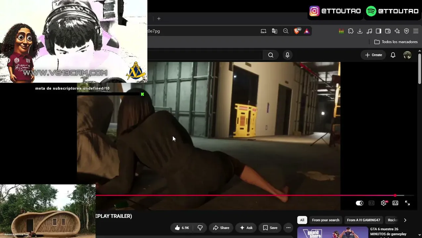Click the install app icon in address bar
The width and height of the screenshot is (422, 238).
[x=263, y=31]
